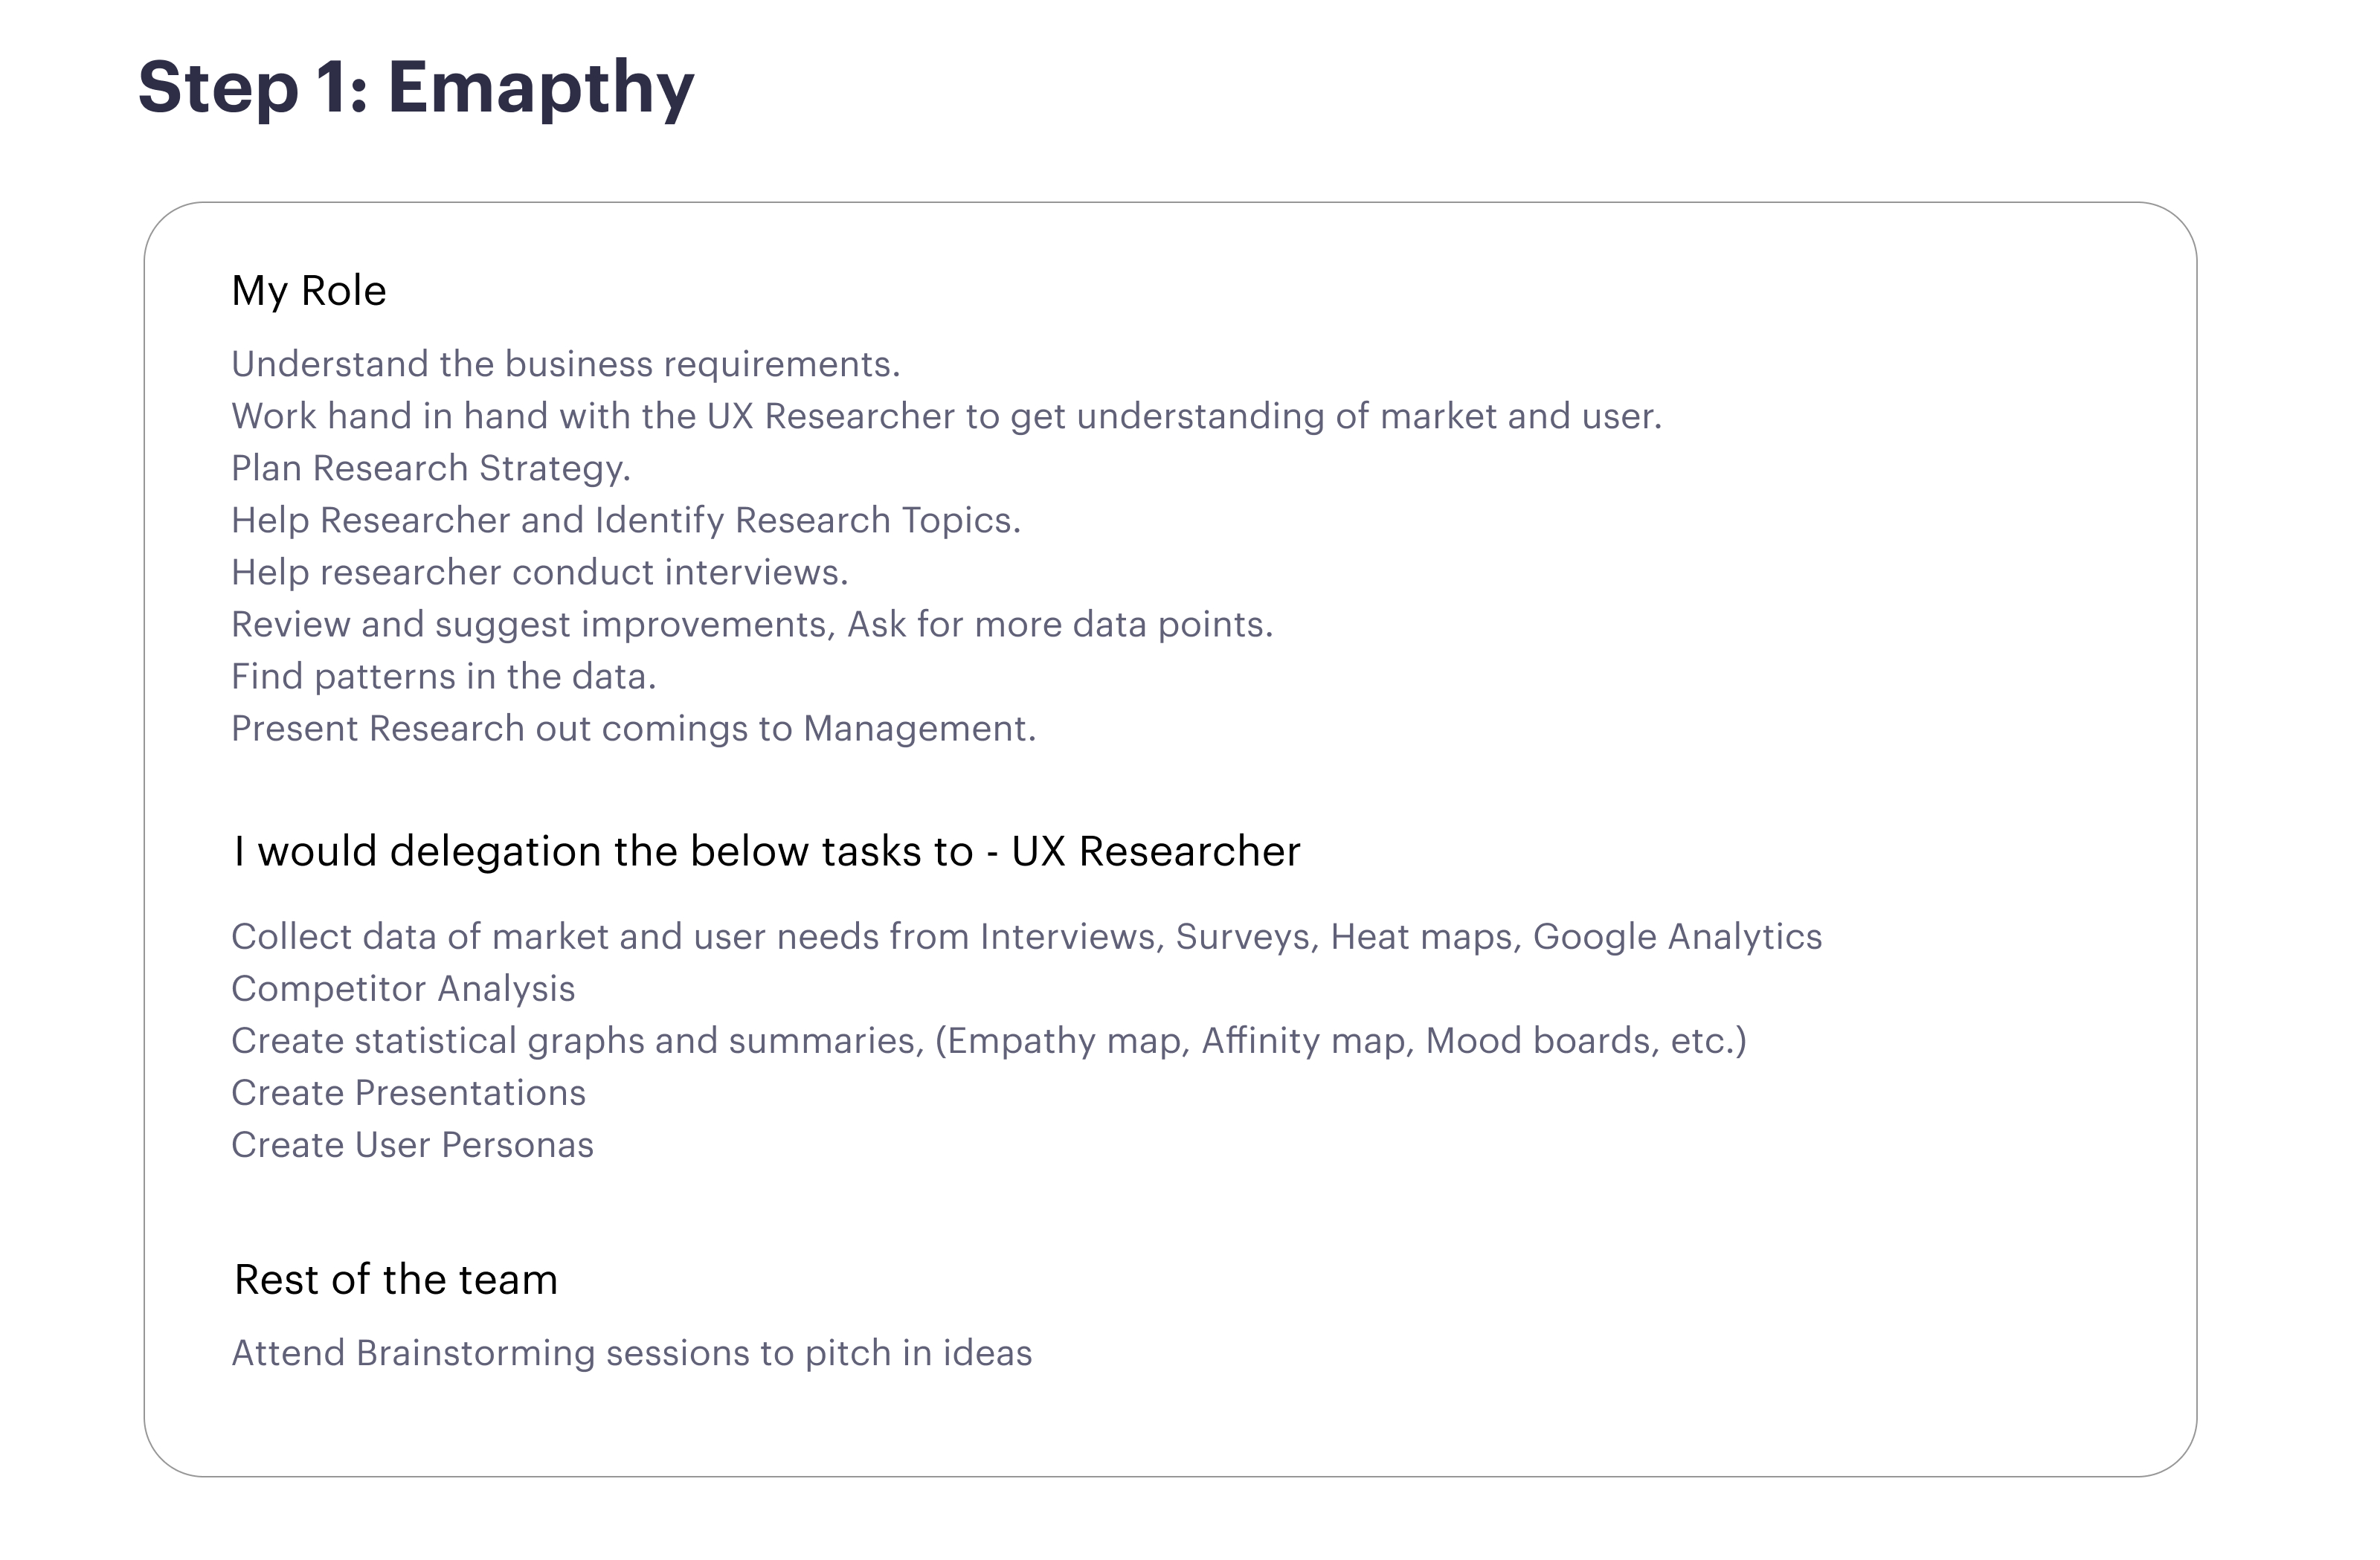Click 'Find patterns in the data.' text
This screenshot has height=1560, width=2380.
(x=444, y=677)
